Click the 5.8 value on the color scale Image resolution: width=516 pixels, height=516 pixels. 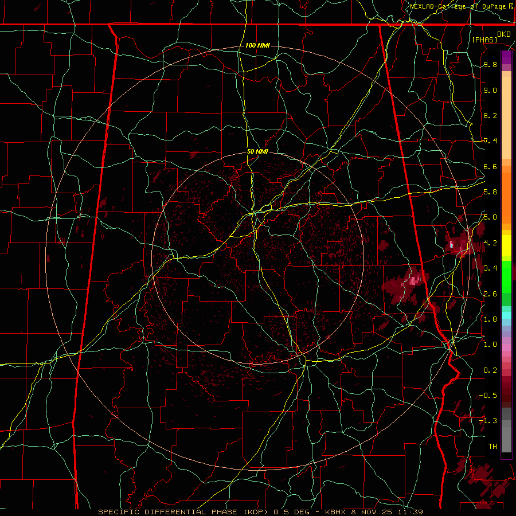tap(490, 192)
